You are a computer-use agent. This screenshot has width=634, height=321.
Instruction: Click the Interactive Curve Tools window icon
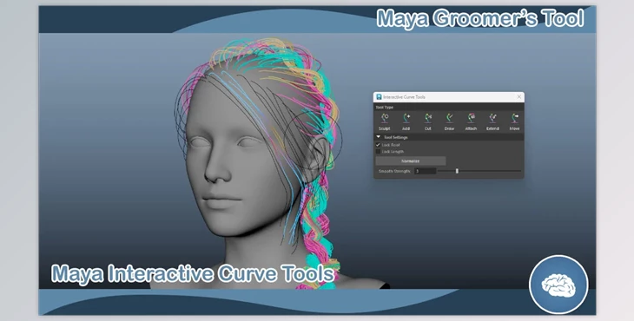coord(379,97)
